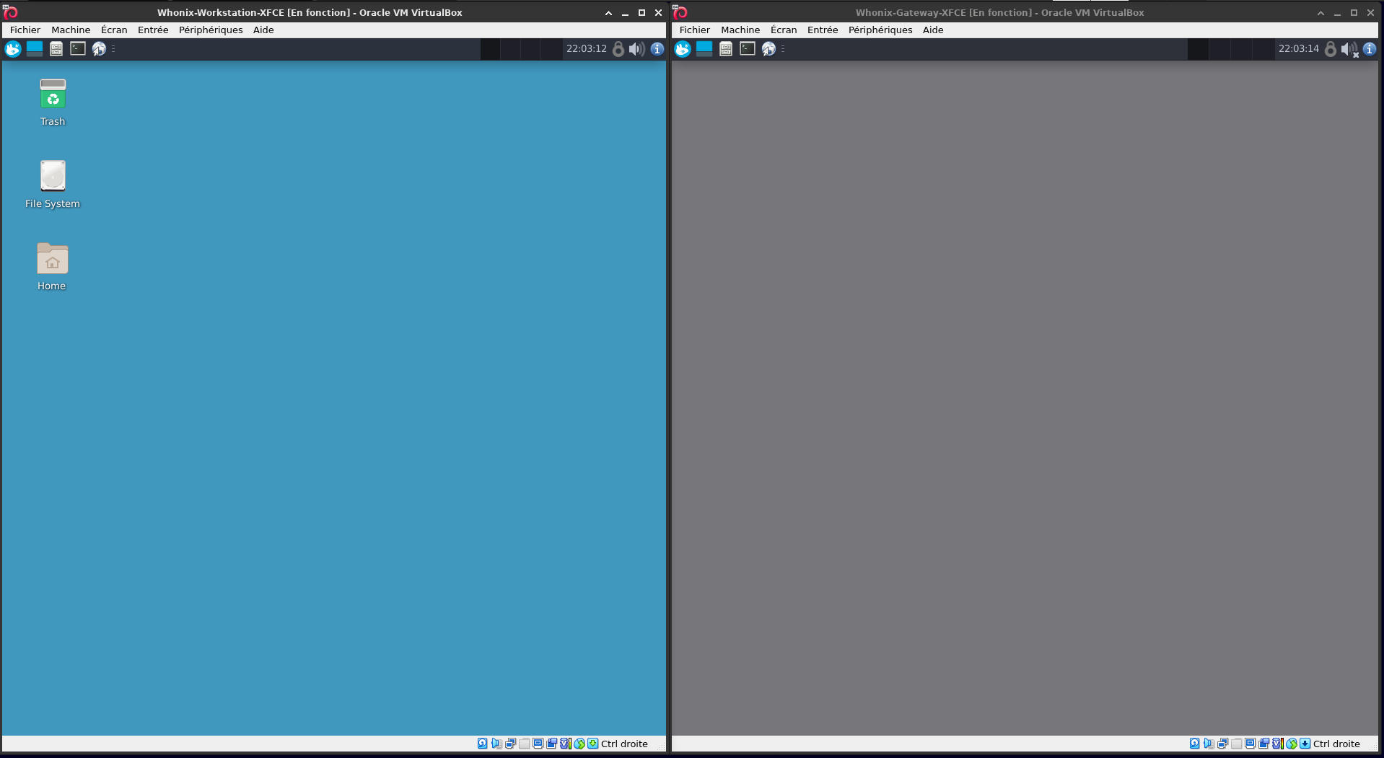Screen dimensions: 1384x758
Task: Launch the file manager from Workstation panel
Action: (x=56, y=48)
